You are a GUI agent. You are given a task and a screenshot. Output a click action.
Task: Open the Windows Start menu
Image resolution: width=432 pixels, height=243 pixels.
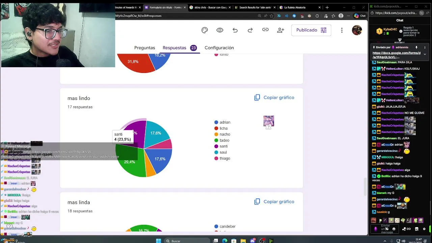pos(159,241)
